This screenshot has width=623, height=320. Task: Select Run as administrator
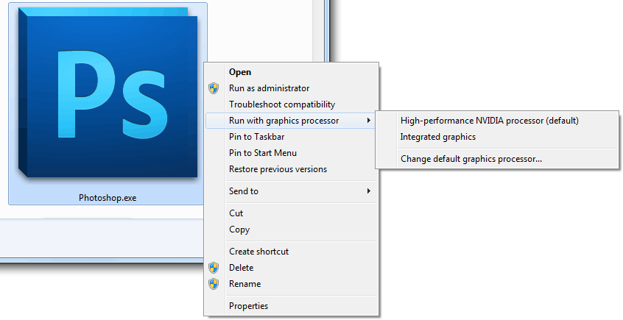point(291,88)
